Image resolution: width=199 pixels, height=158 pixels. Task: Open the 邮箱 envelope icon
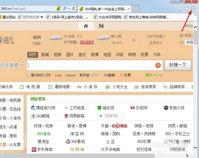[x=181, y=42]
